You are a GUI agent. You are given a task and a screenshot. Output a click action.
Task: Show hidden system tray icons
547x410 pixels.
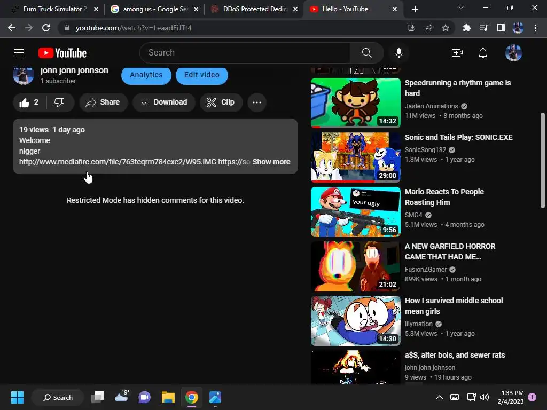click(440, 397)
